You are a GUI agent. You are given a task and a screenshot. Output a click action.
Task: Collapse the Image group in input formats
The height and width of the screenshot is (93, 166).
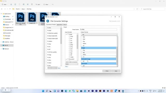66,34
